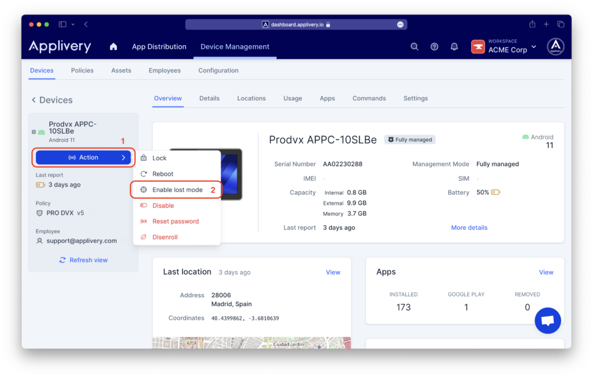
Task: Open the Action button menu
Action: pyautogui.click(x=83, y=158)
